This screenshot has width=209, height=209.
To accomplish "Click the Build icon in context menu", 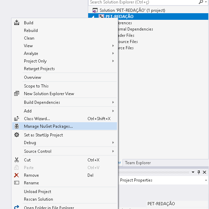I will coord(16,23).
